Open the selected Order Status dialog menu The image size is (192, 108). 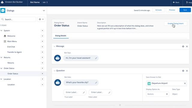[42, 74]
